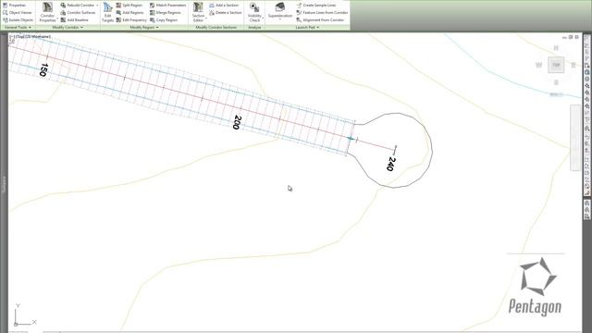Run Visibility Check
Screen dimensions: 592x333
(x=255, y=12)
